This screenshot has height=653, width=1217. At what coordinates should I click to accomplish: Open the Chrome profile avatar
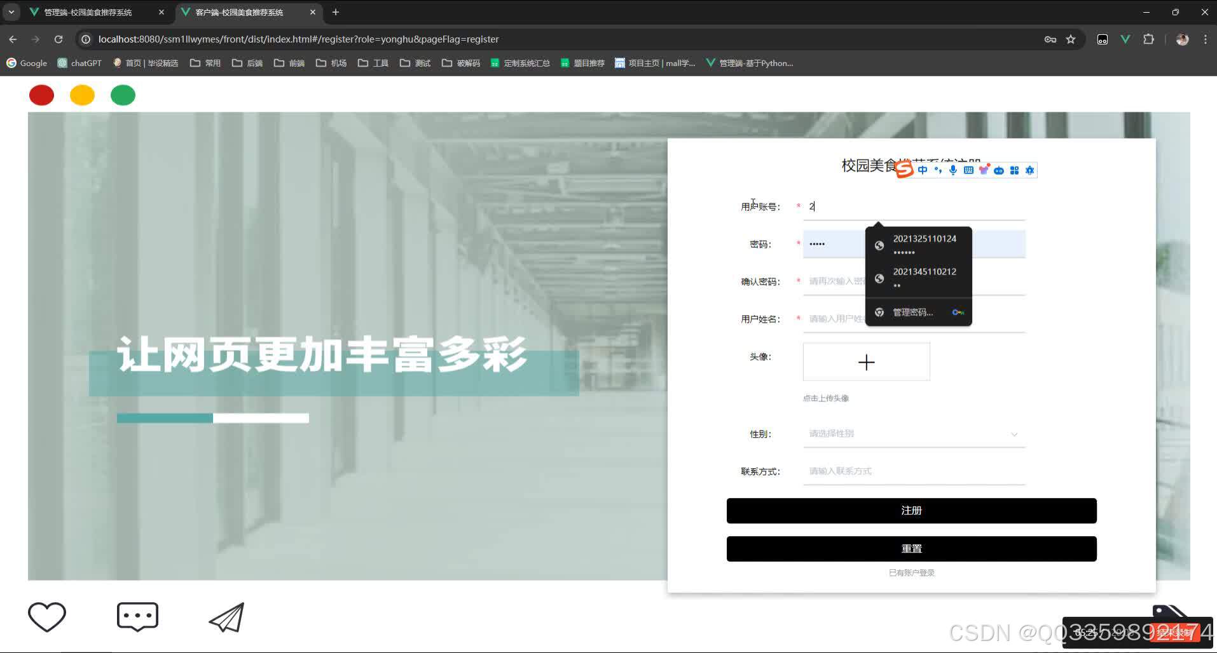[x=1183, y=39]
